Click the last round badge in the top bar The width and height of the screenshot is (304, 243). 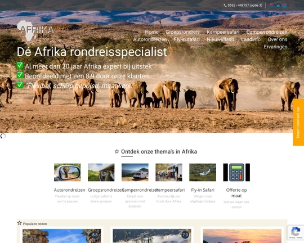[284, 6]
